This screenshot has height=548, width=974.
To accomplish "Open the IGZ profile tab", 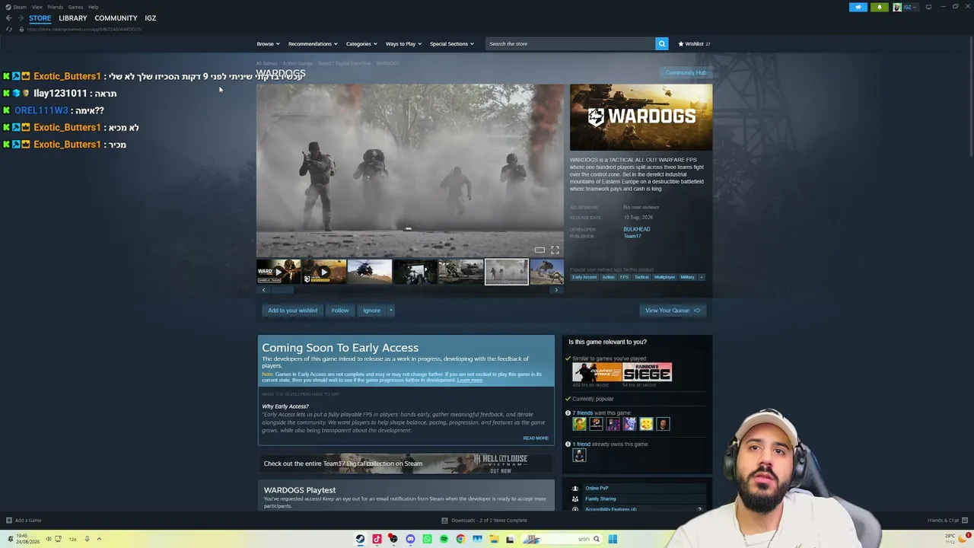I will click(151, 18).
